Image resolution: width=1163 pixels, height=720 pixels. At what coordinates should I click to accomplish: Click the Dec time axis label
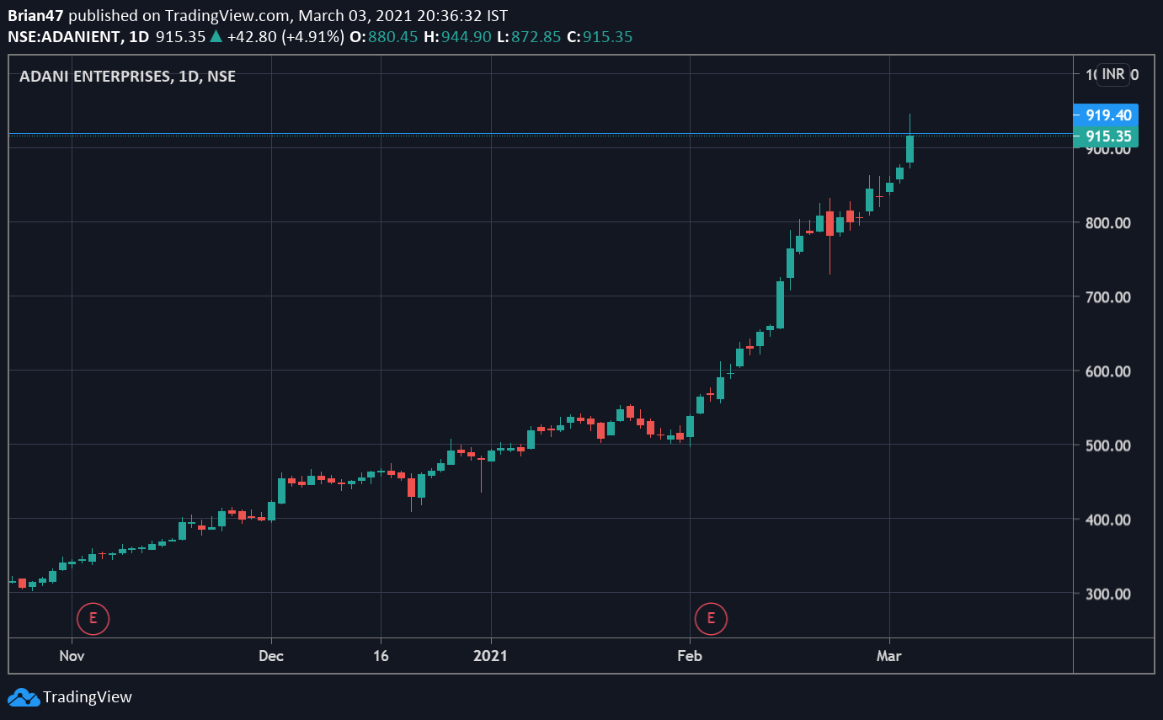271,655
